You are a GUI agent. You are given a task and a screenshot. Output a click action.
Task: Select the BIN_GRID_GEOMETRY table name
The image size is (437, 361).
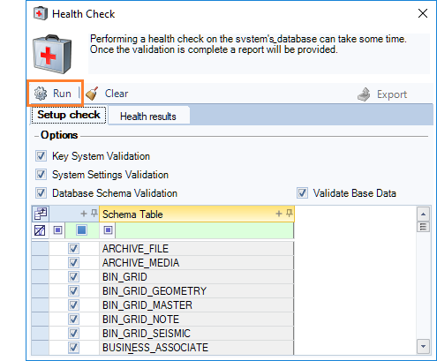(154, 291)
